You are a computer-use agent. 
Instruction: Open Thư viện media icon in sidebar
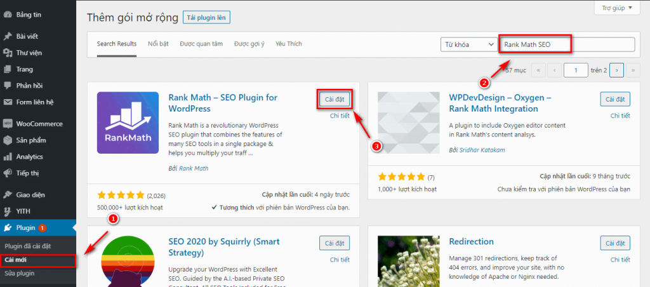point(8,53)
